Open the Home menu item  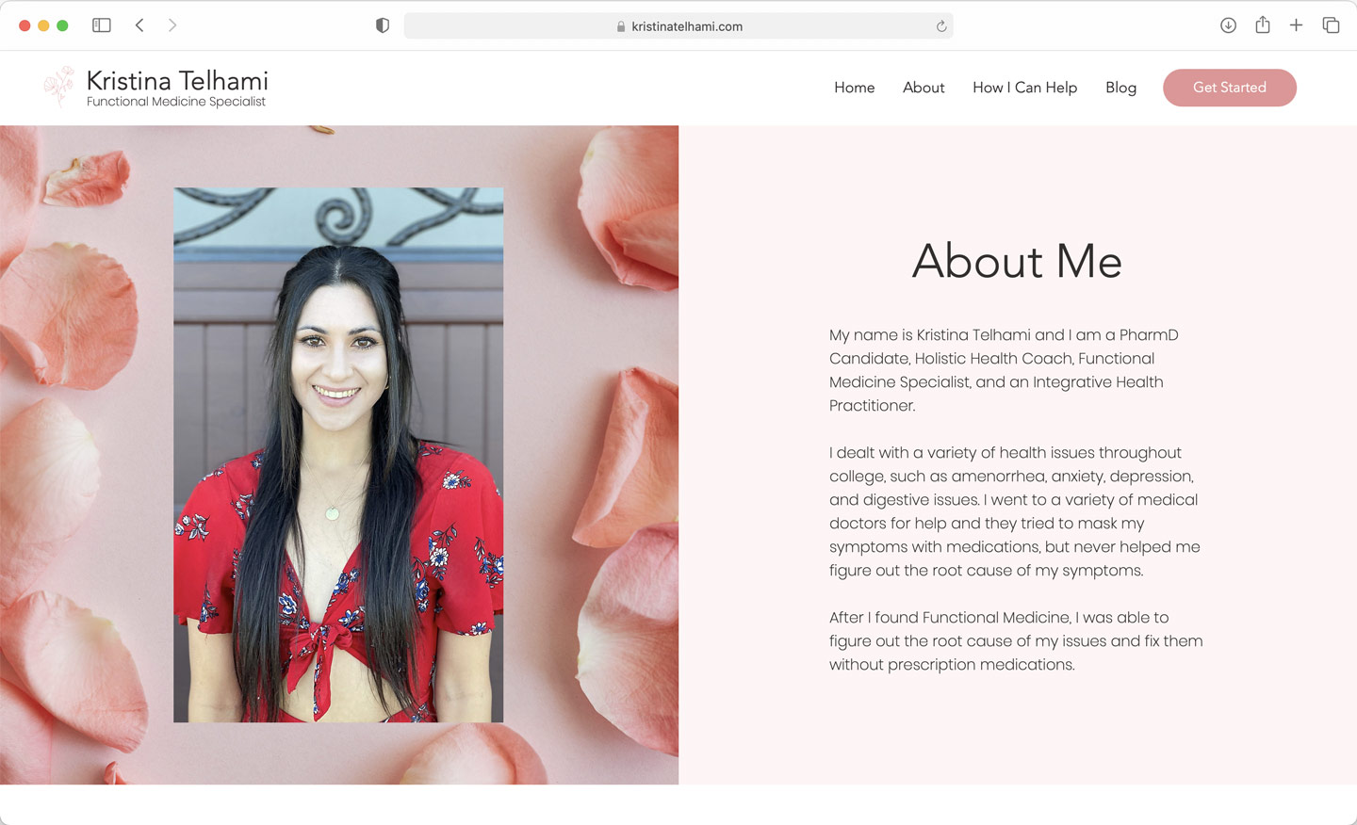(854, 88)
